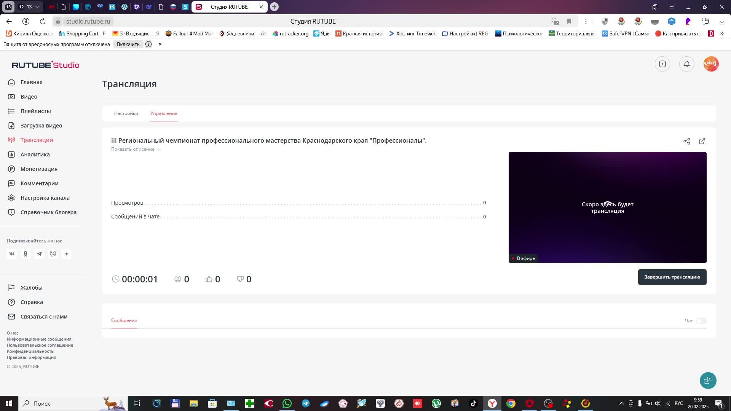731x411 pixels.
Task: Click the Odnoklassniki social icon
Action: (26, 254)
